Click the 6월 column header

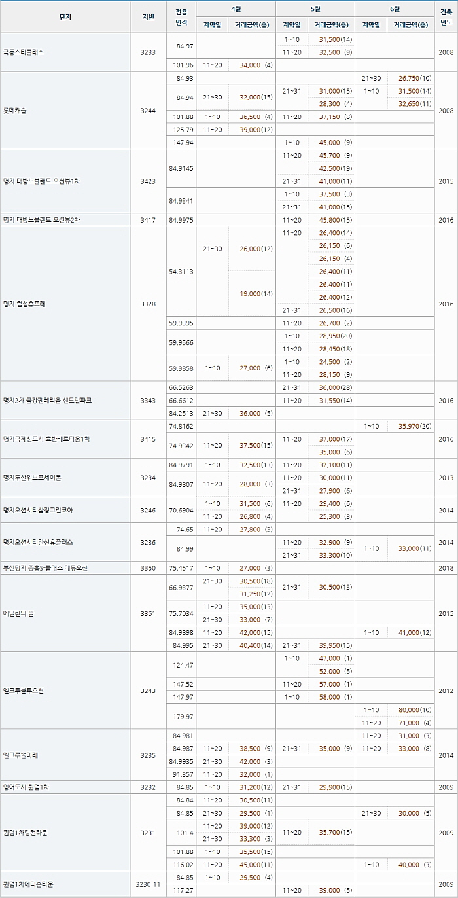[x=395, y=9]
